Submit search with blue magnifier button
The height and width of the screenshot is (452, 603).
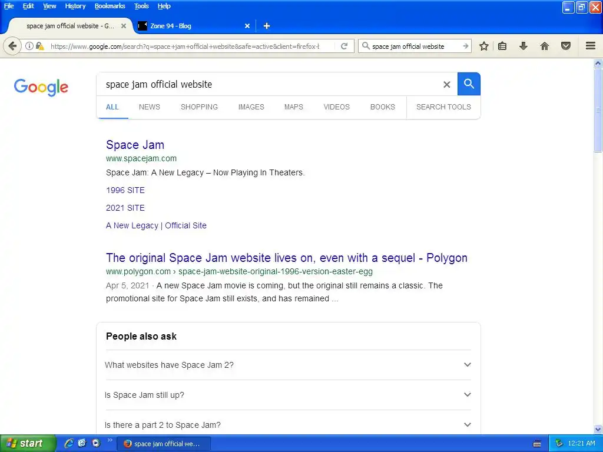coord(469,84)
